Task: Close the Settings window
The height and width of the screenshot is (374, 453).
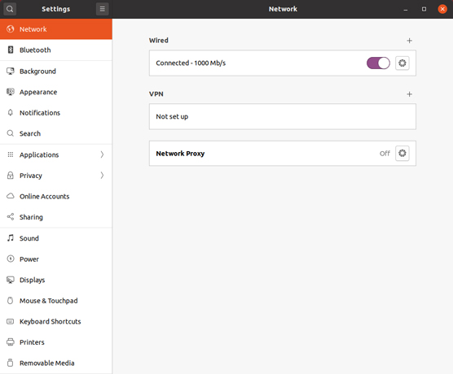Action: pyautogui.click(x=442, y=9)
